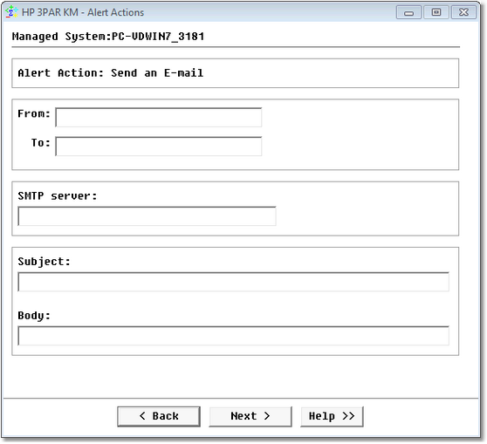Click the 'Alert Action: Send an E-mail' heading
The width and height of the screenshot is (487, 444).
coord(111,73)
